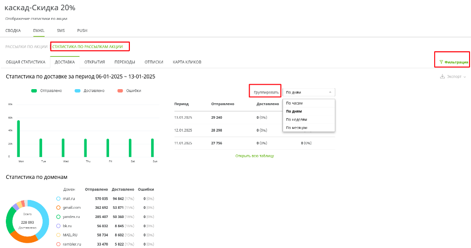This screenshot has width=471, height=248.
Task: Click the yandex.ru green circle marker
Action: [x=58, y=217]
